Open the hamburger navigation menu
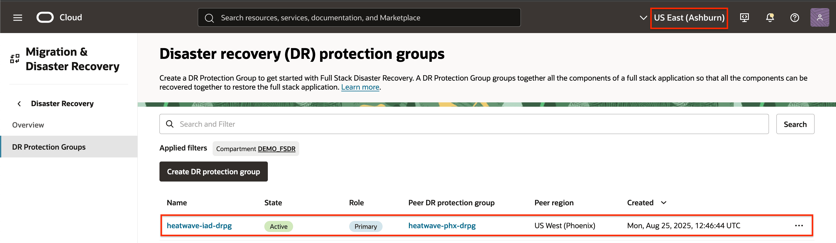836x243 pixels. (x=18, y=17)
